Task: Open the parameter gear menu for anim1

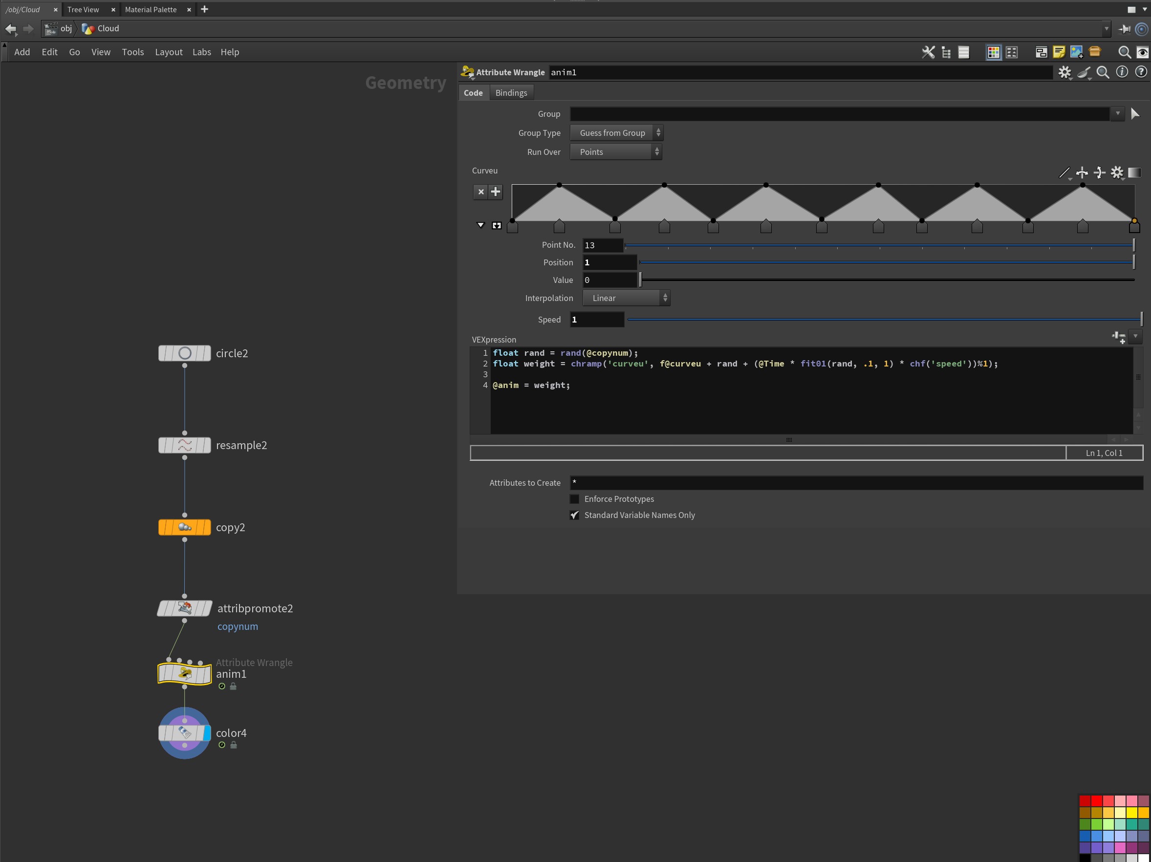Action: [x=1064, y=72]
